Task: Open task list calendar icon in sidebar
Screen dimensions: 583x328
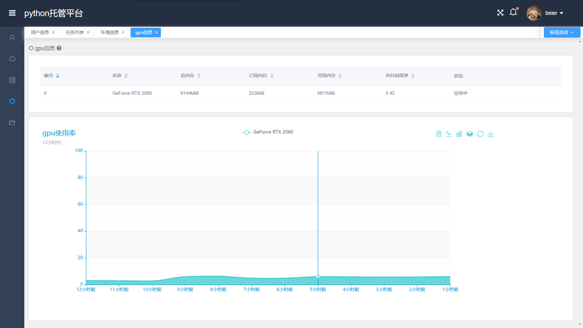Action: (12, 80)
